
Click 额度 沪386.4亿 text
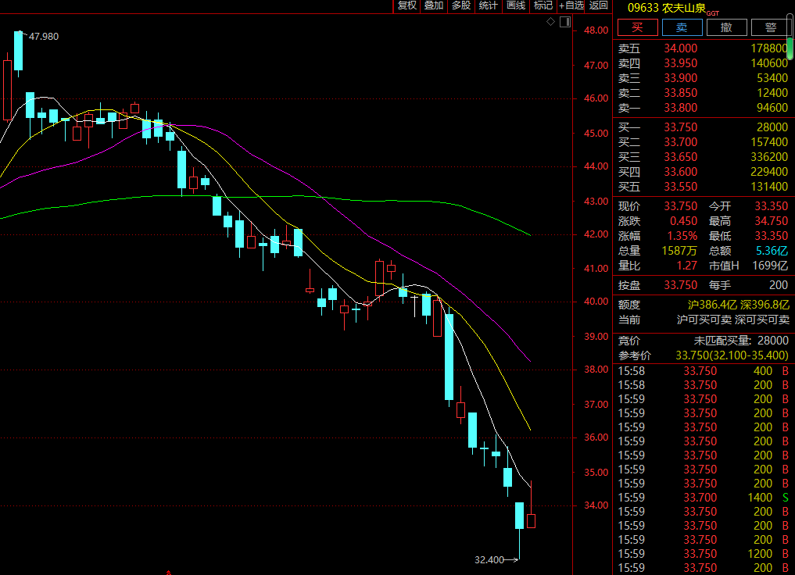coord(712,305)
